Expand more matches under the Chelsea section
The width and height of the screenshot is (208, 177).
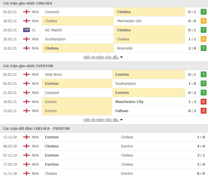point(101,57)
